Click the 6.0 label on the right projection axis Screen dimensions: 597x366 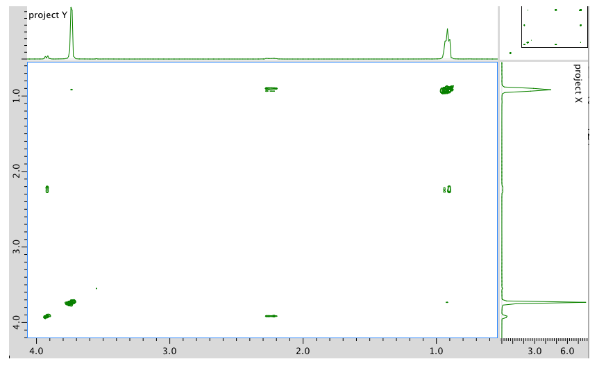(566, 351)
